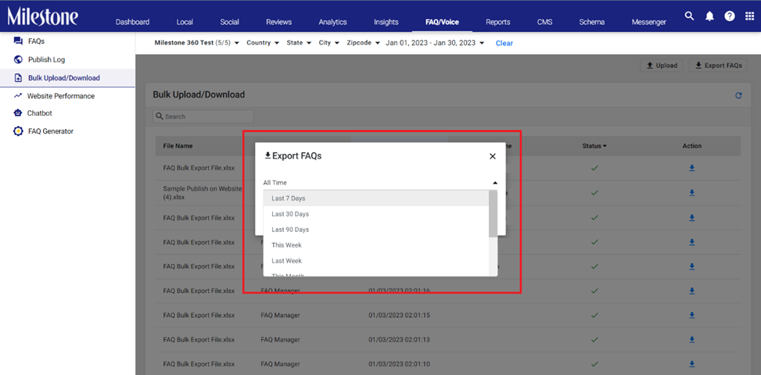
Task: Select Bulk Upload/Download sidebar item
Action: coord(67,77)
